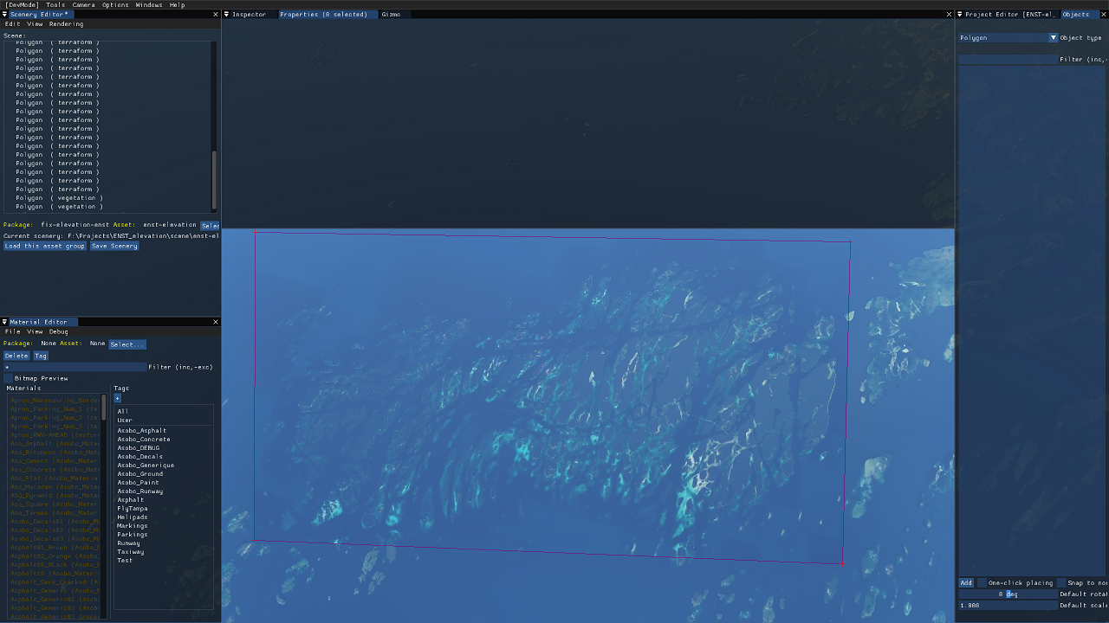Select the Asobo_Generique tag

pyautogui.click(x=146, y=466)
